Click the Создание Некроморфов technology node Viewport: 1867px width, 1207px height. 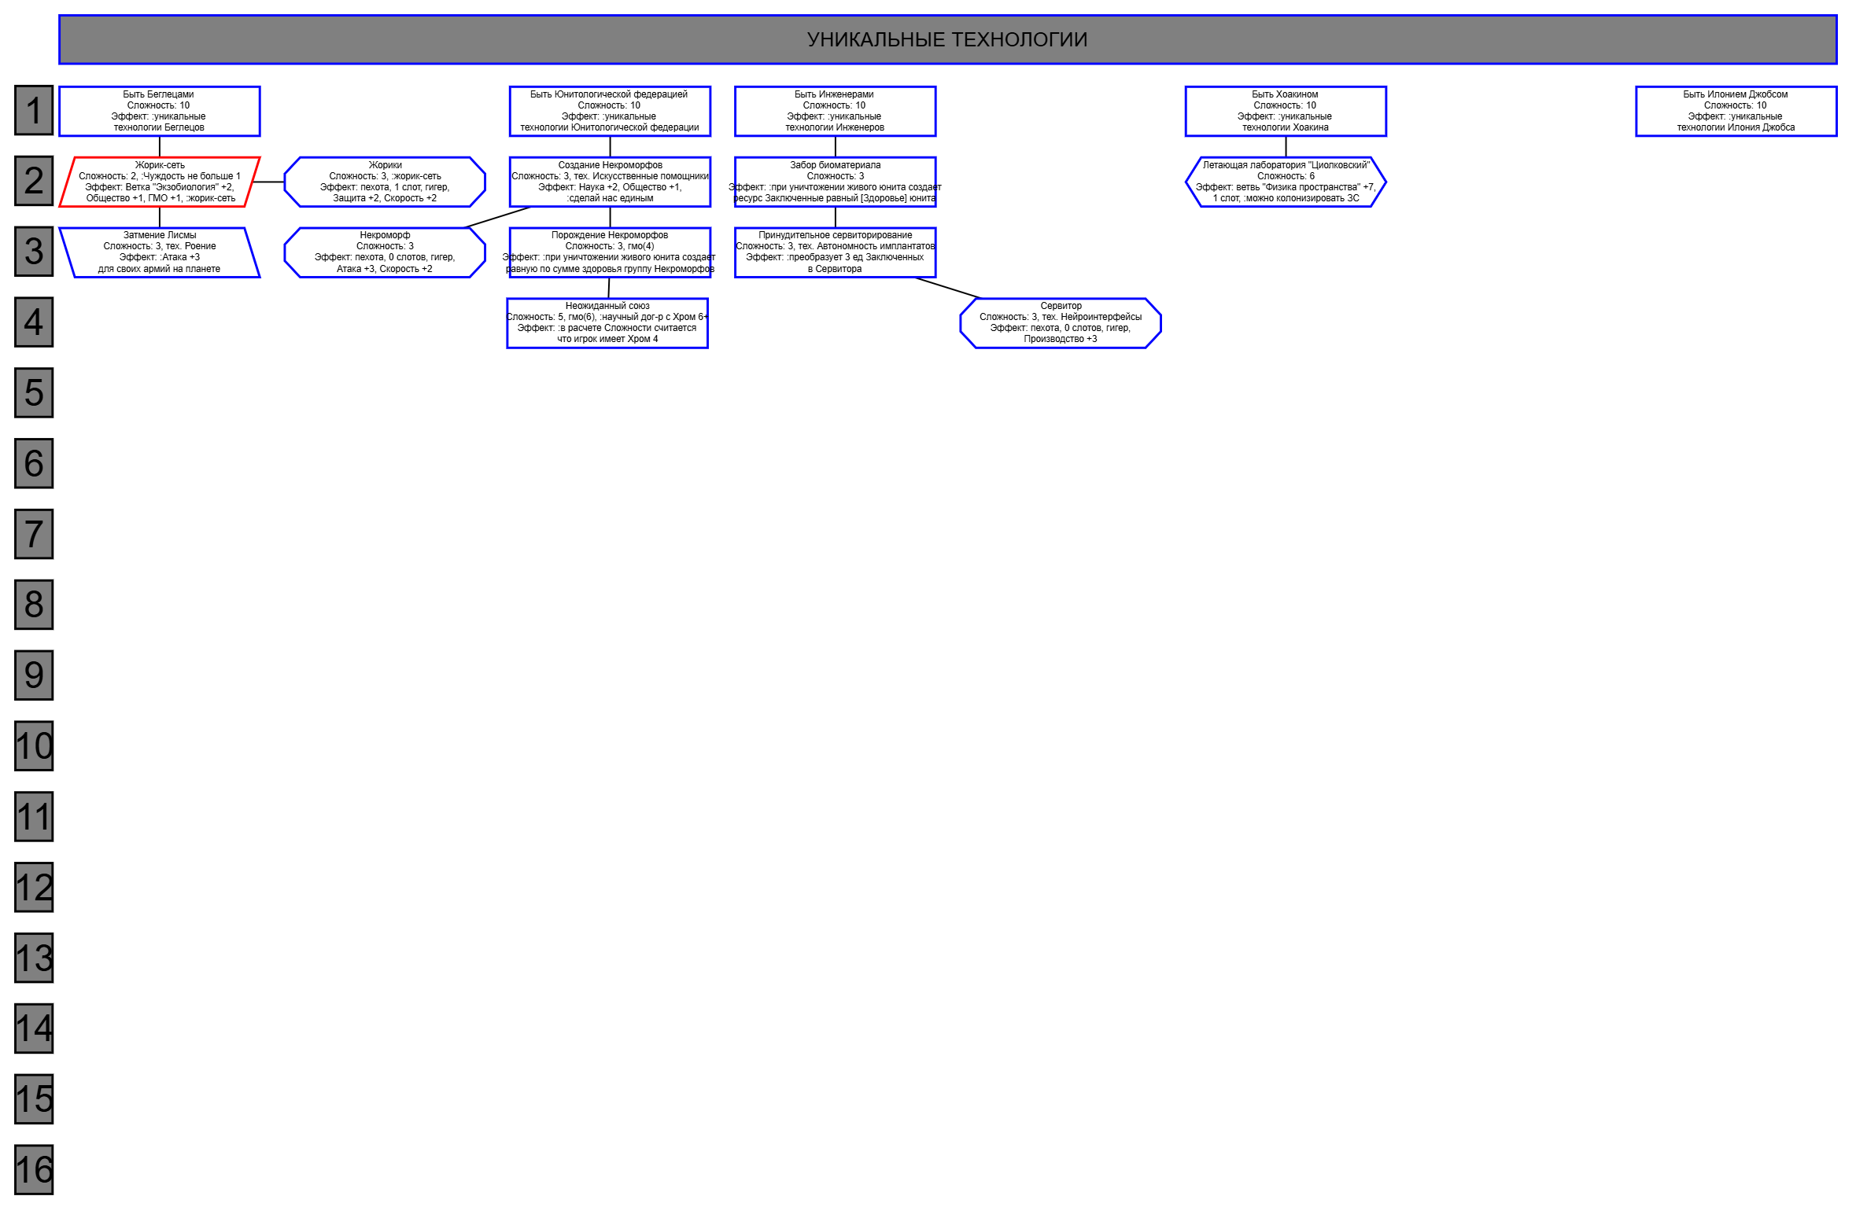point(610,182)
